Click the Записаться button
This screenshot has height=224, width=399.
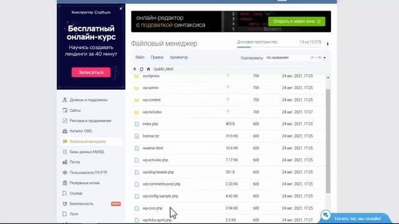coord(91,72)
